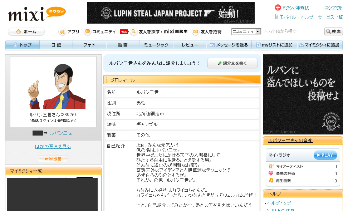Click マイミクシィに追加 tab

point(320,45)
